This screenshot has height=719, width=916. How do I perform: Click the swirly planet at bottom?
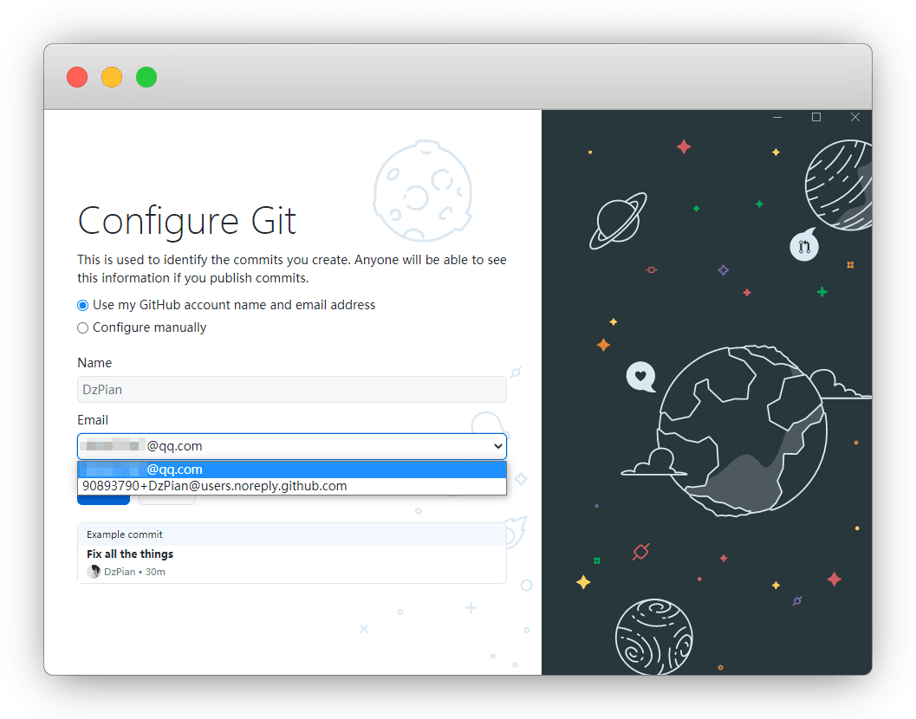(x=653, y=638)
